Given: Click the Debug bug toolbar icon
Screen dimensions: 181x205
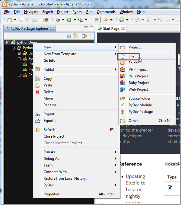Looking at the screenshot, I should point(58,20).
